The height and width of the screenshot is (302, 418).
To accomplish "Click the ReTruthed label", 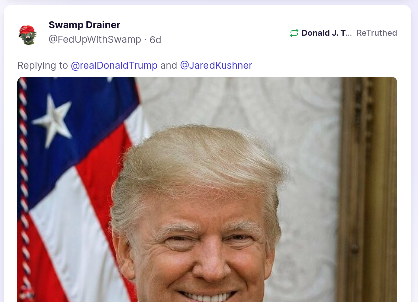I will point(377,33).
